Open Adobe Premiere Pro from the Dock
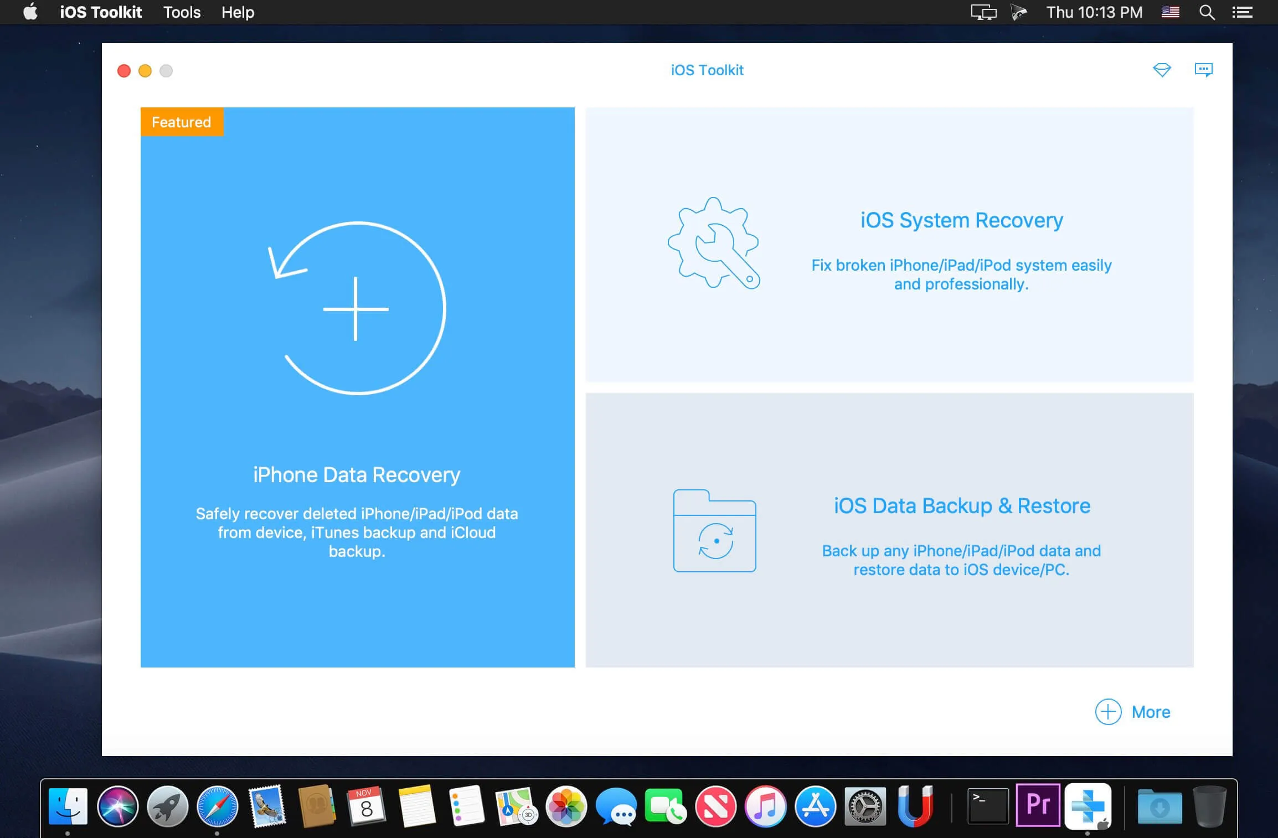 [x=1038, y=807]
